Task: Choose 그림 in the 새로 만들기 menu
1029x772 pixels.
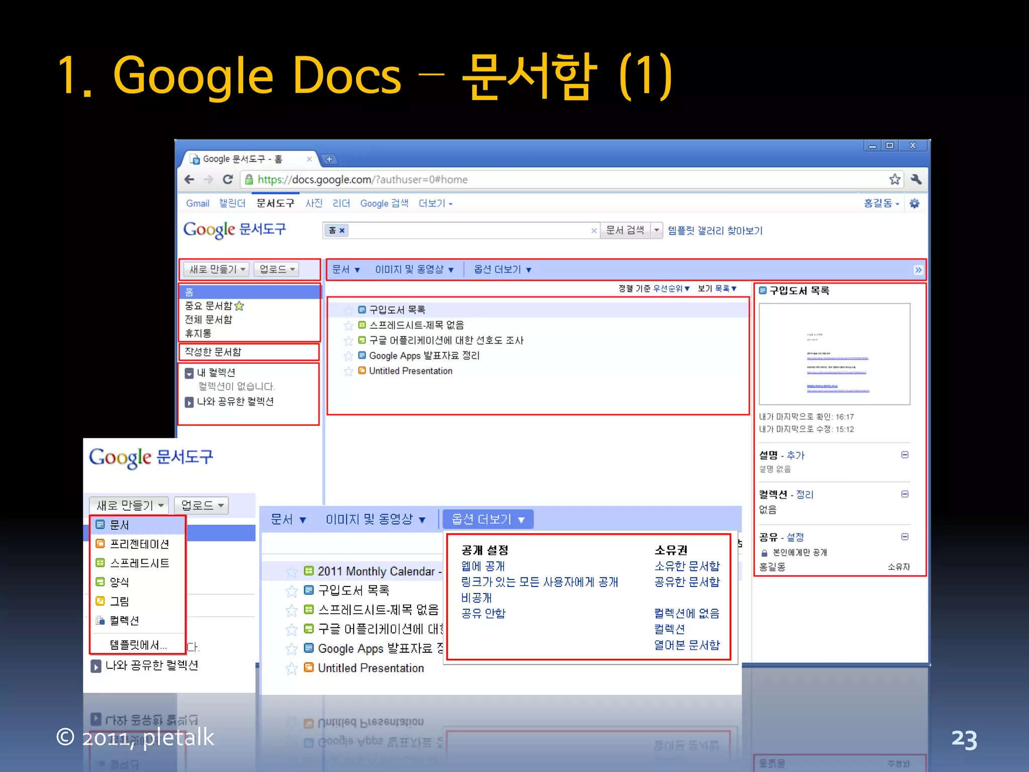Action: click(x=138, y=602)
